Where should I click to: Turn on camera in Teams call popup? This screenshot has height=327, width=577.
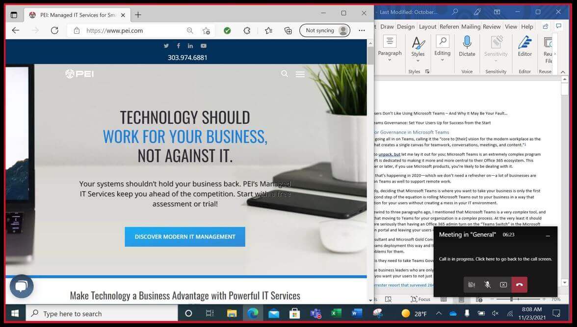(x=472, y=285)
